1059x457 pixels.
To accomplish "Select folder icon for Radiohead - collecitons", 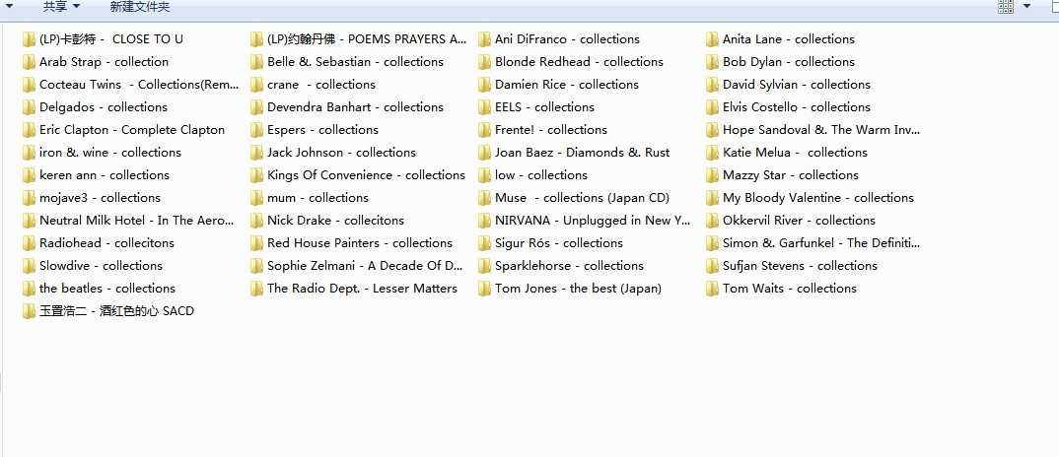I will (x=29, y=243).
